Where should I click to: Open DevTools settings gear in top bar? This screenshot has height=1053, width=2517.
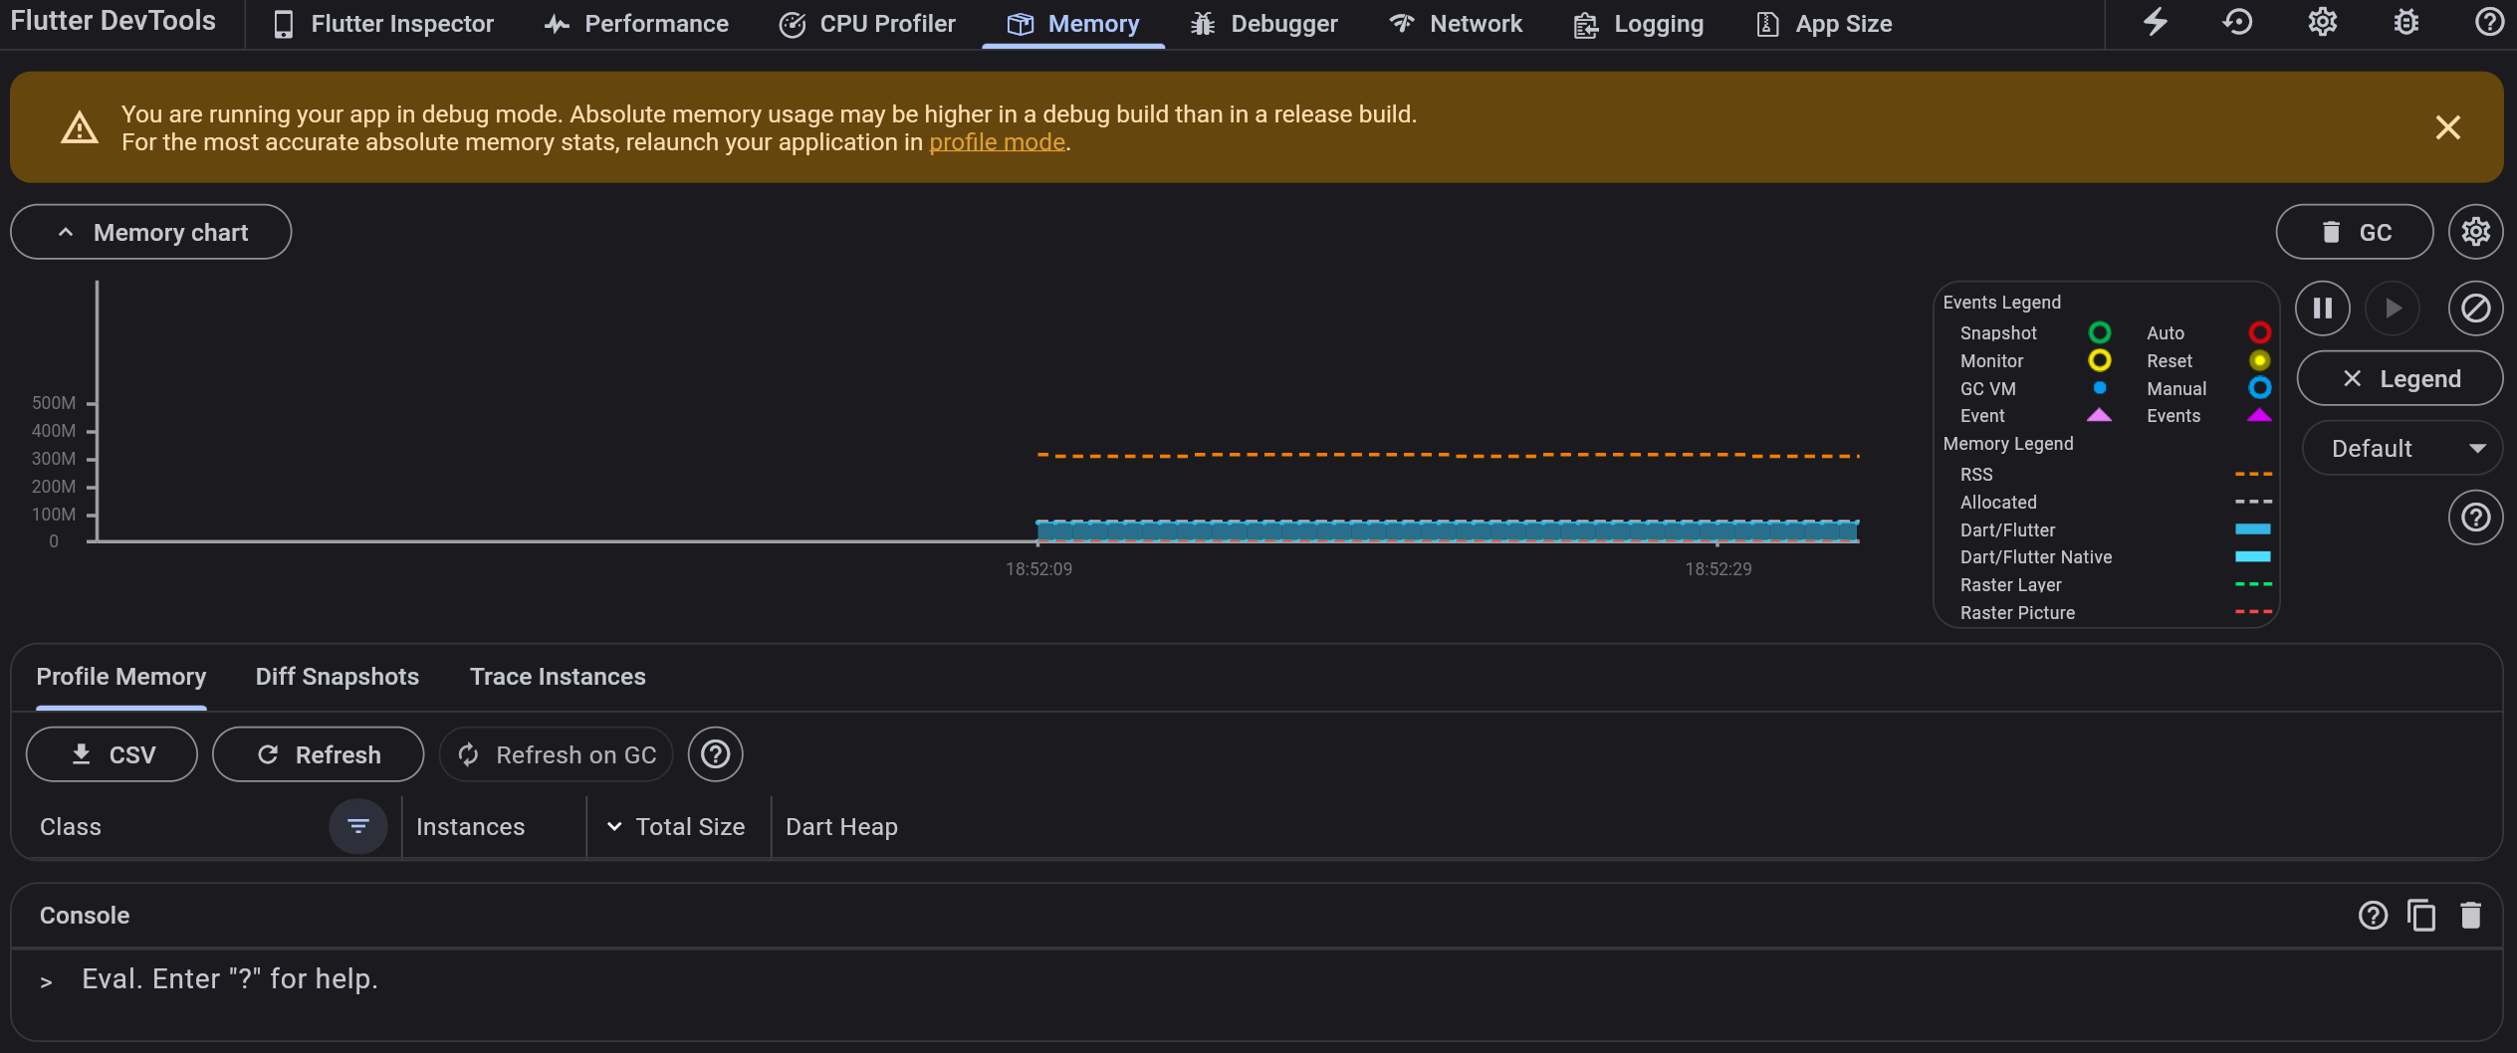[x=2323, y=22]
